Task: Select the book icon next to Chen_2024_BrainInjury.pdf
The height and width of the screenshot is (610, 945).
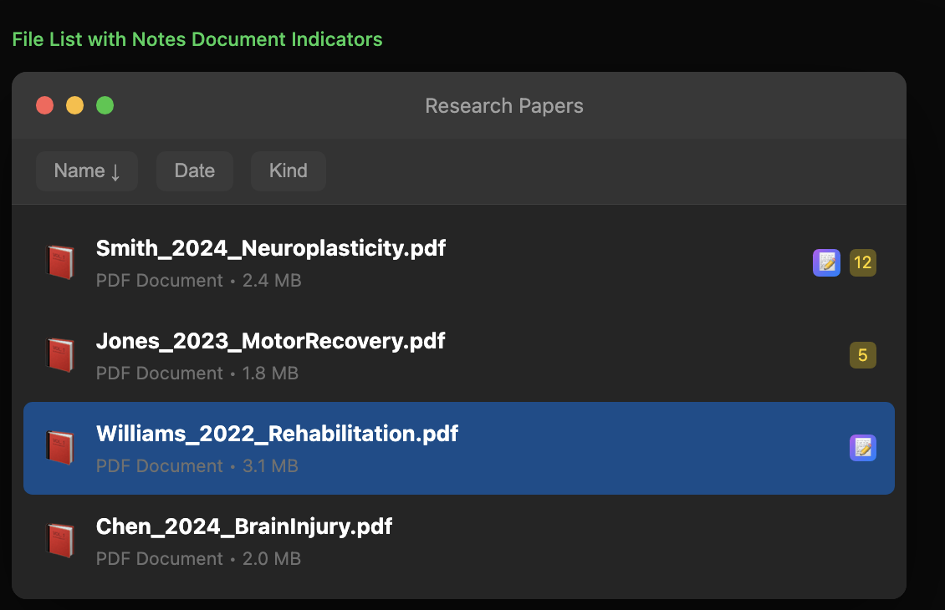Action: point(59,541)
